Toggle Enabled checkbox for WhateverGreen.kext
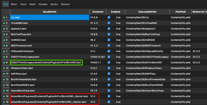 pos(109,68)
